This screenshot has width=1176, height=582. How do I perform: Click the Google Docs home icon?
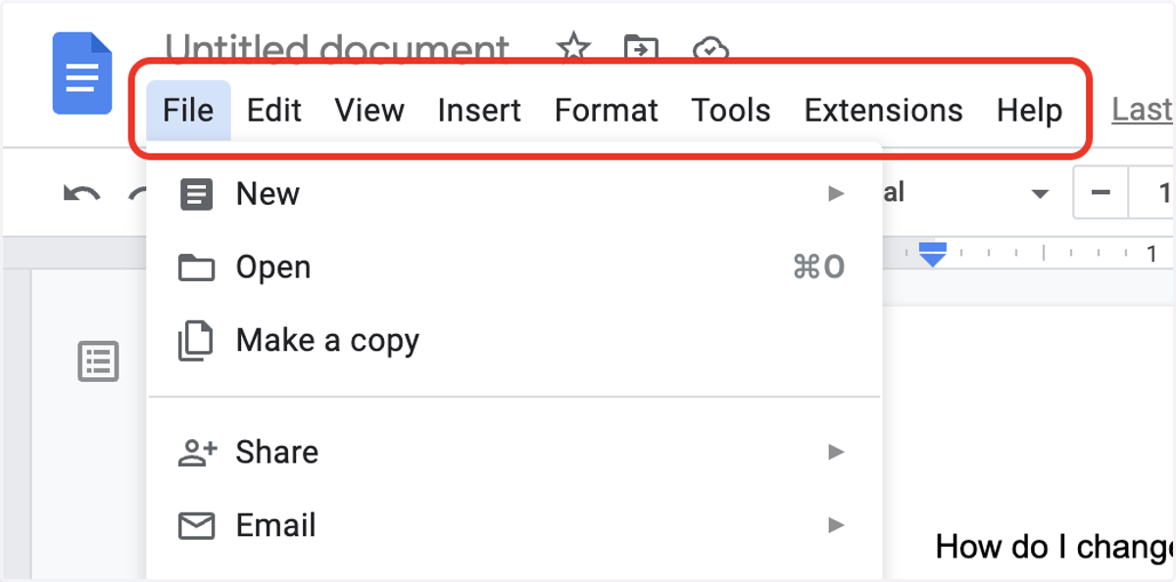pyautogui.click(x=82, y=73)
